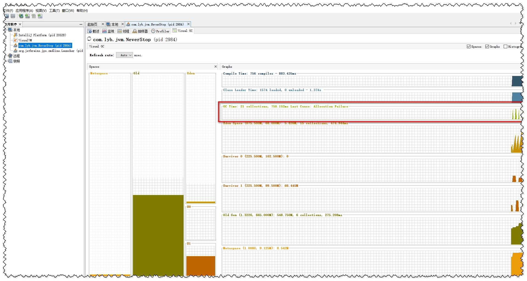Uncheck the Graphs checkbox

click(x=487, y=47)
